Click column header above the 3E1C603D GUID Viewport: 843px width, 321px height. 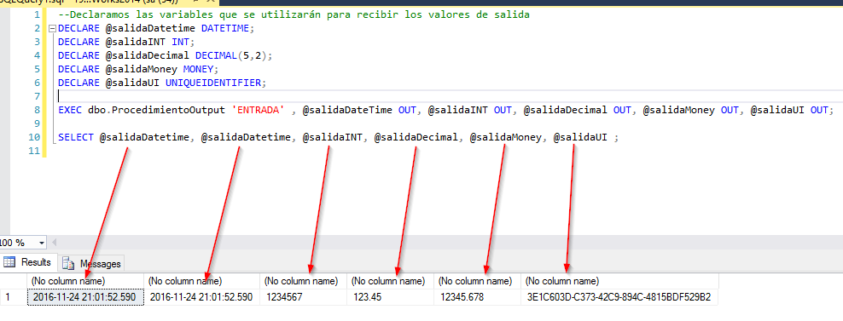tap(619, 281)
